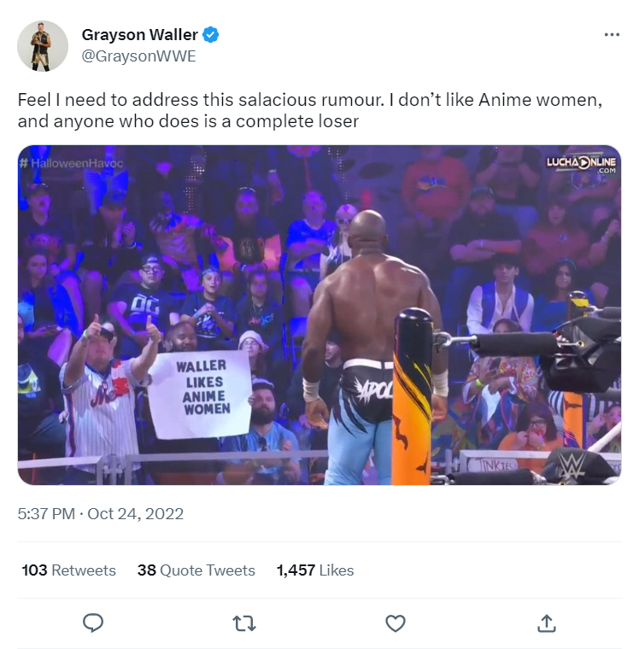
Task: Like the tweet with heart icon
Action: point(395,623)
